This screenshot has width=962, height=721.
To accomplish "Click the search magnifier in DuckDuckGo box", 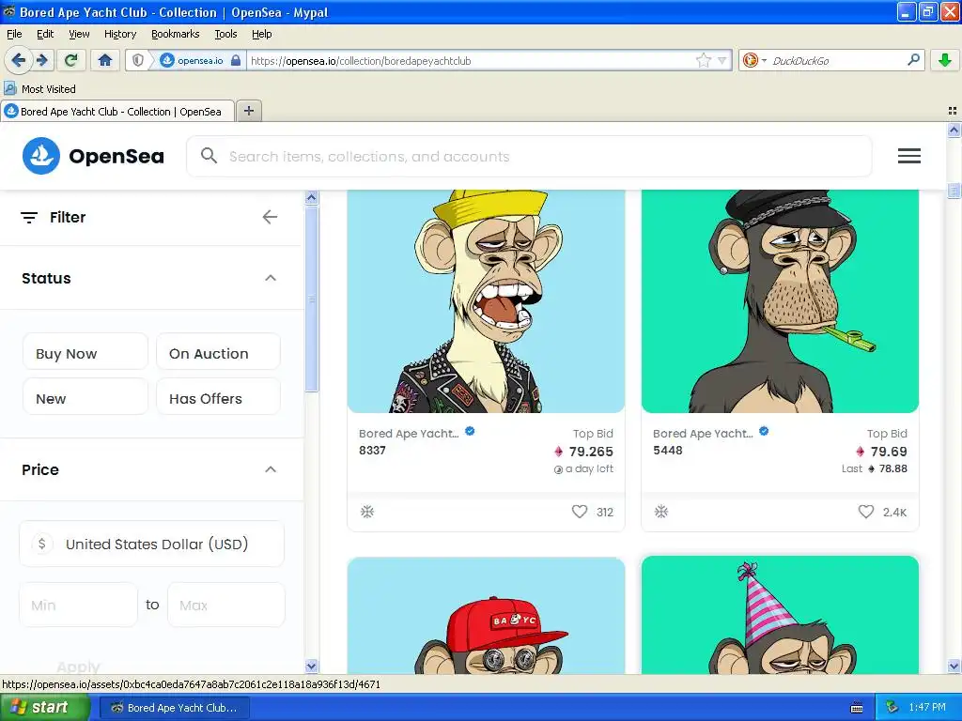I will 913,59.
